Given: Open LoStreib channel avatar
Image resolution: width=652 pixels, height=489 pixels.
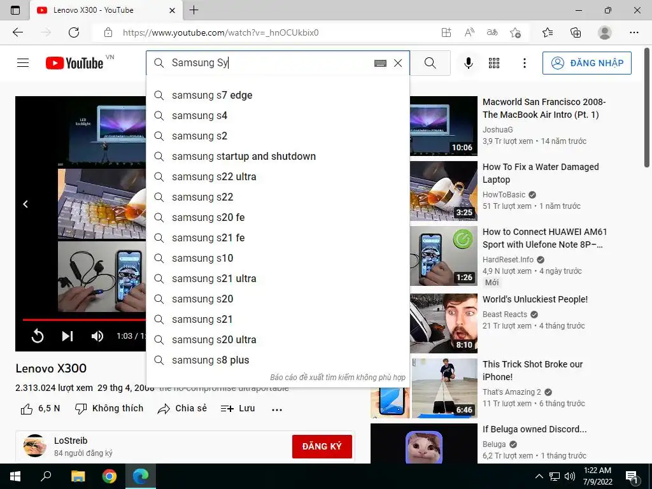Looking at the screenshot, I should pos(34,446).
